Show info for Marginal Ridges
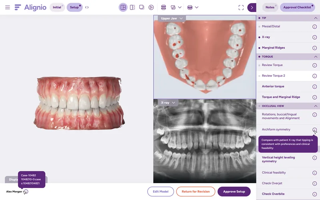Screen dimensions: 320x200 pos(314,48)
